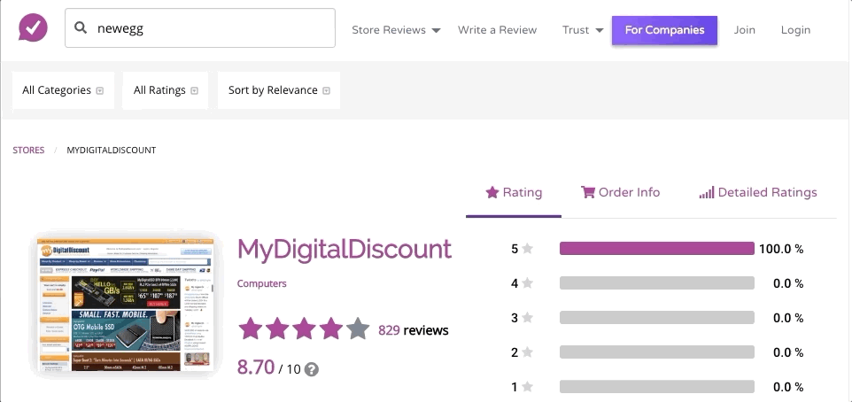This screenshot has width=852, height=402.
Task: Click the star icon in the 2 rating row
Action: point(527,352)
